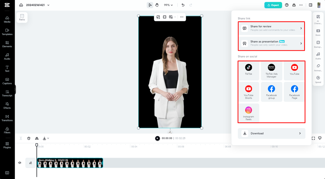The height and width of the screenshot is (179, 325).
Task: Open Share as presentation option
Action: pyautogui.click(x=271, y=43)
